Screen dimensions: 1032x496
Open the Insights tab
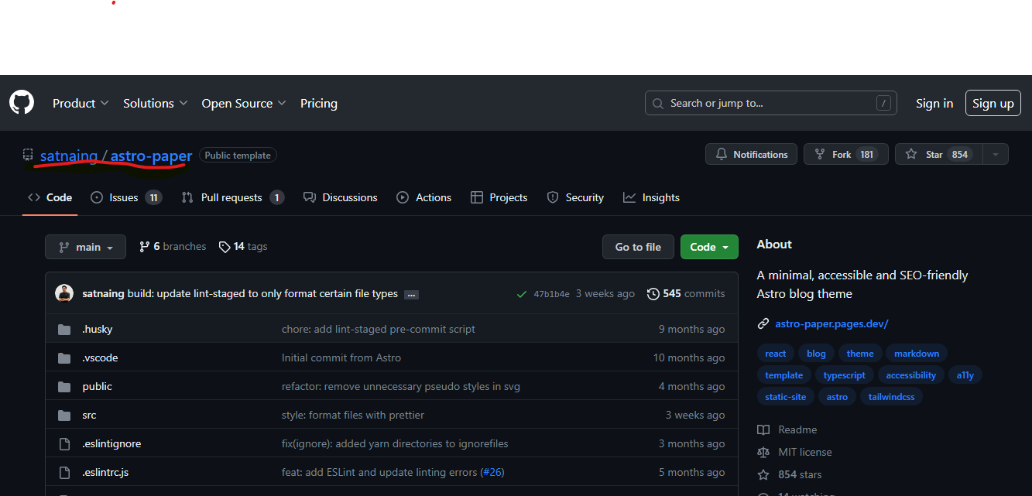[651, 197]
